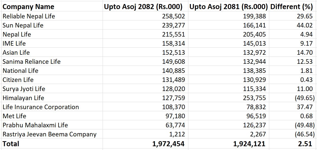Select Prabhu Mahalaxmi Life's 126,237 cell

pyautogui.click(x=254, y=125)
